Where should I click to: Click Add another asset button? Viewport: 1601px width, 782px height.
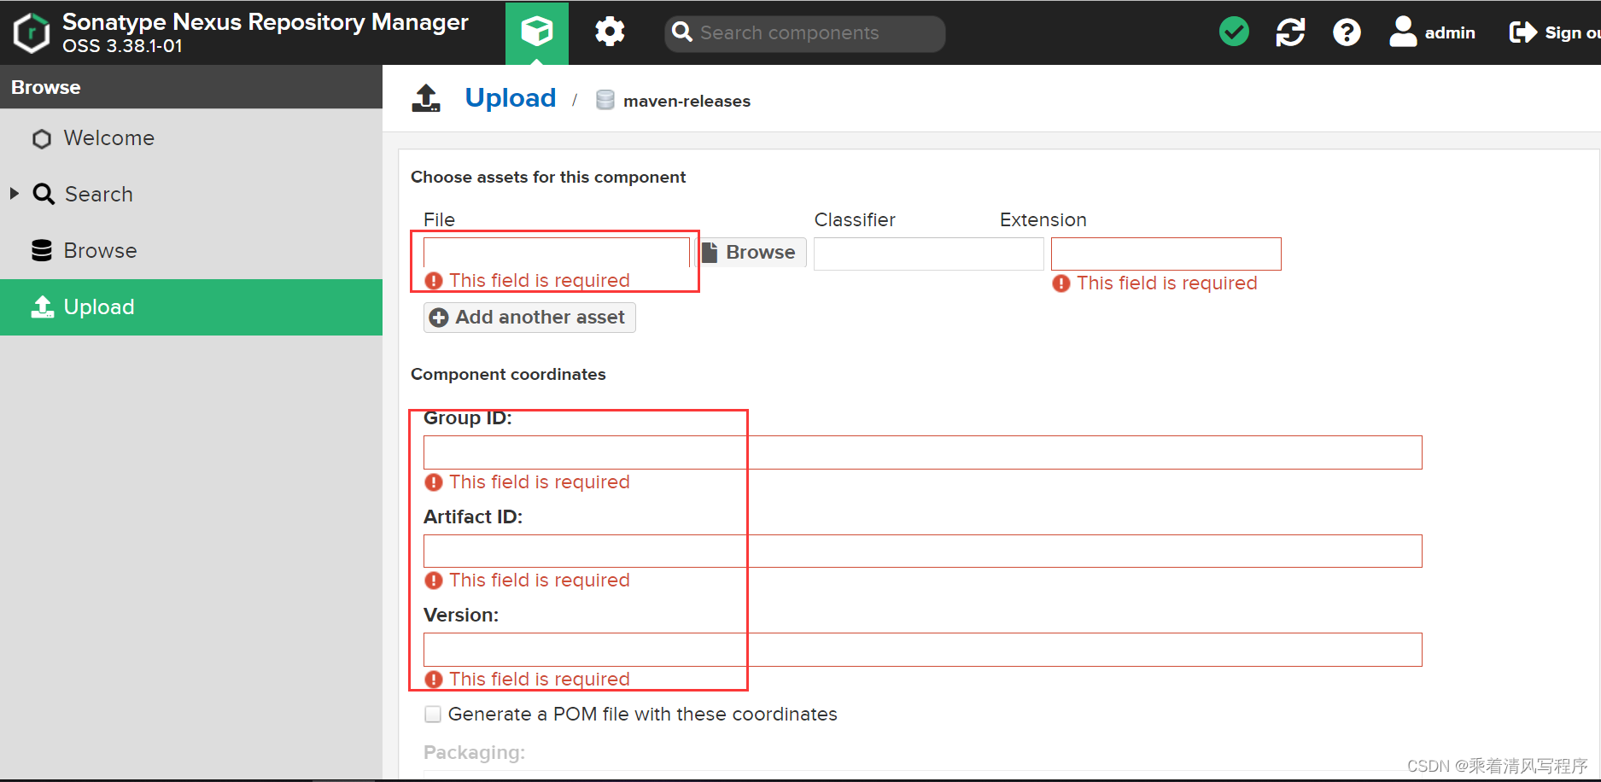tap(529, 318)
